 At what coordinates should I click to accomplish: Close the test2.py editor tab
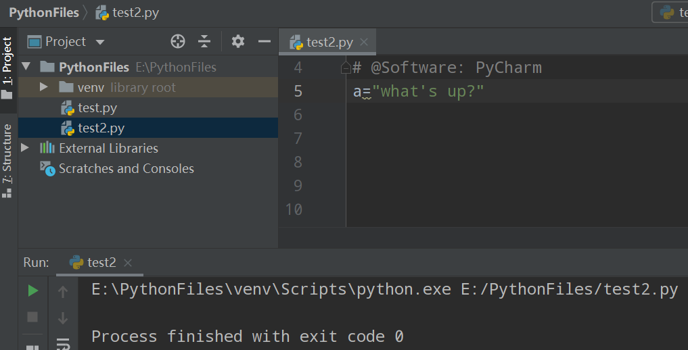[364, 42]
